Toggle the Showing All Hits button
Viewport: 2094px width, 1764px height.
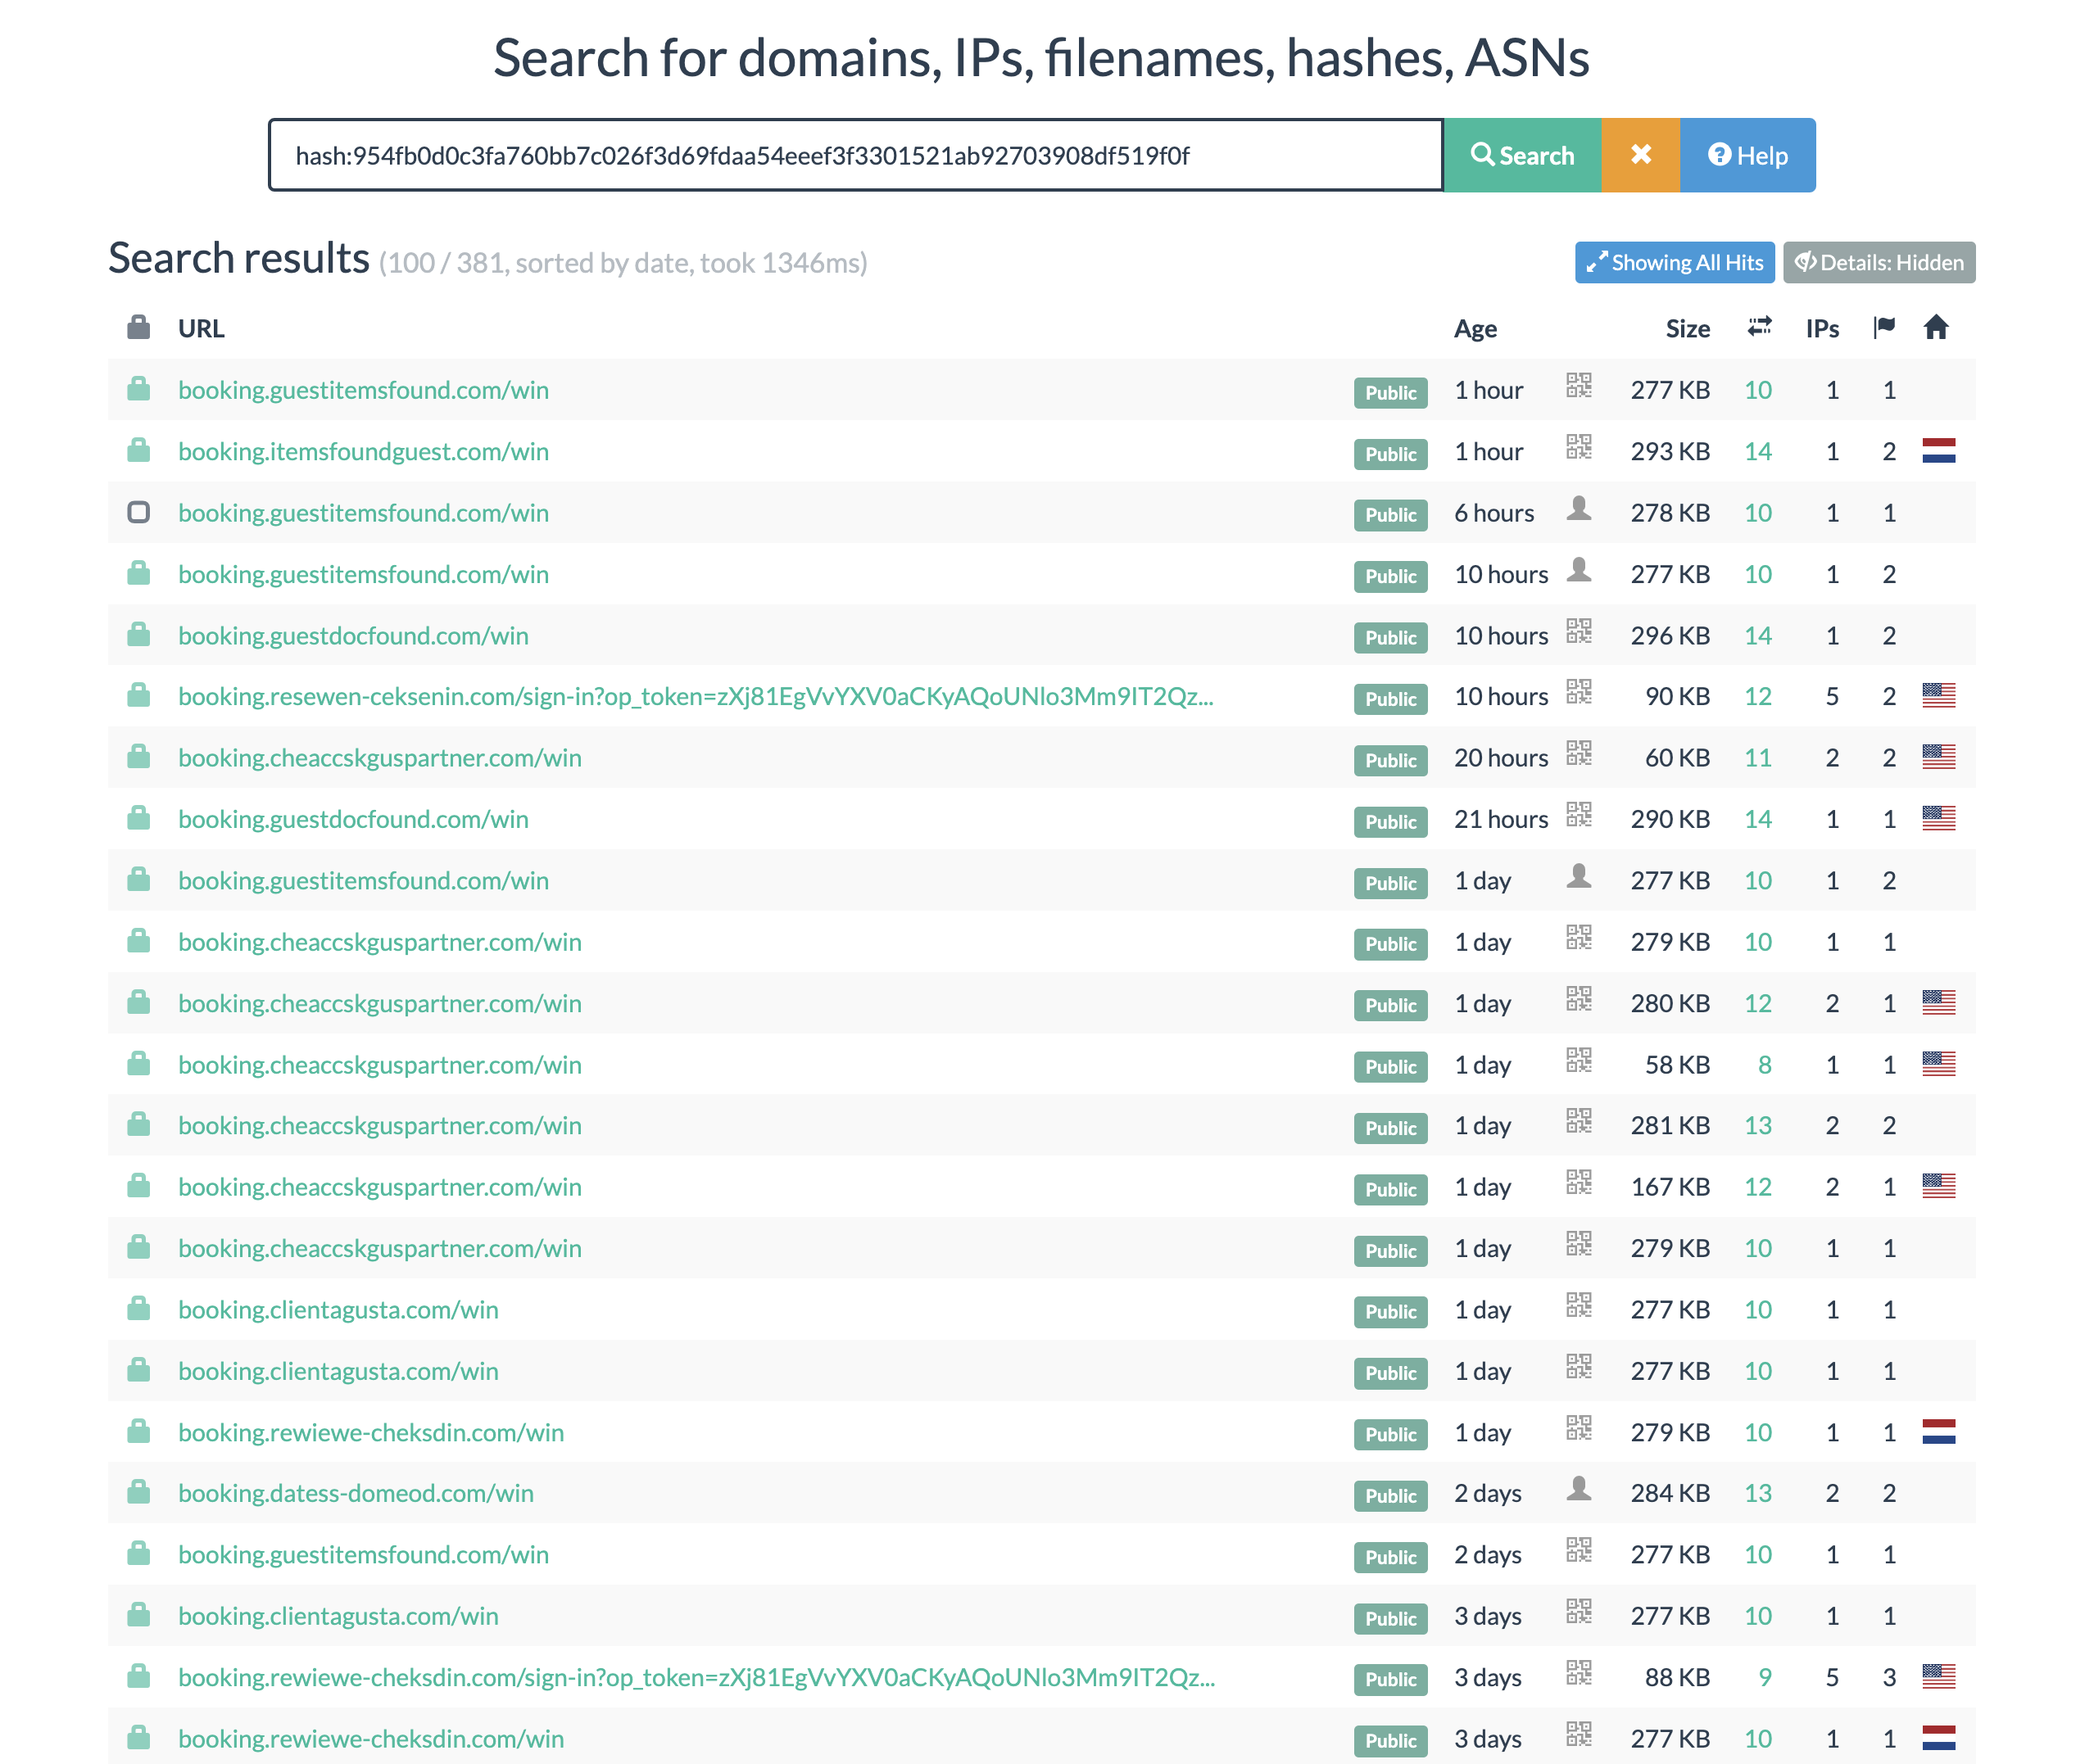[x=1674, y=263]
